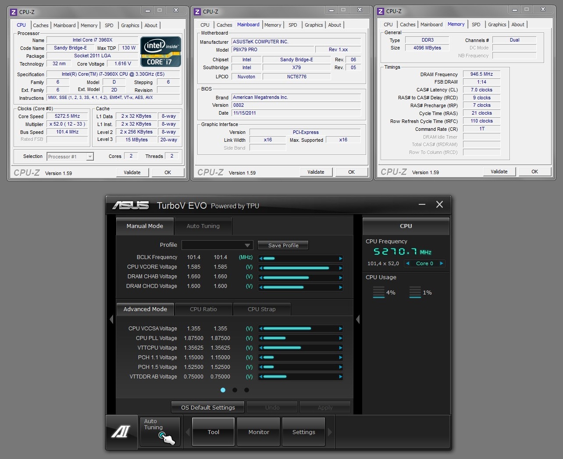This screenshot has height=459, width=563.
Task: Go to third settings page dot
Action: tap(246, 390)
